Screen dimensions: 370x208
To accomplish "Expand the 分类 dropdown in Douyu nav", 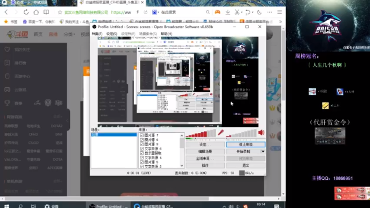I will pyautogui.click(x=69, y=35).
